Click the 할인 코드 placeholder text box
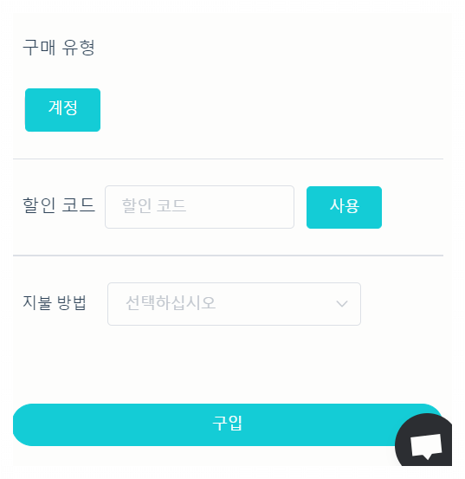Viewport: 465px width, 479px height. (x=199, y=207)
